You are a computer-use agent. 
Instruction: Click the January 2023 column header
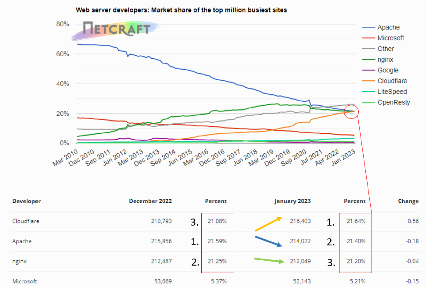pos(292,201)
